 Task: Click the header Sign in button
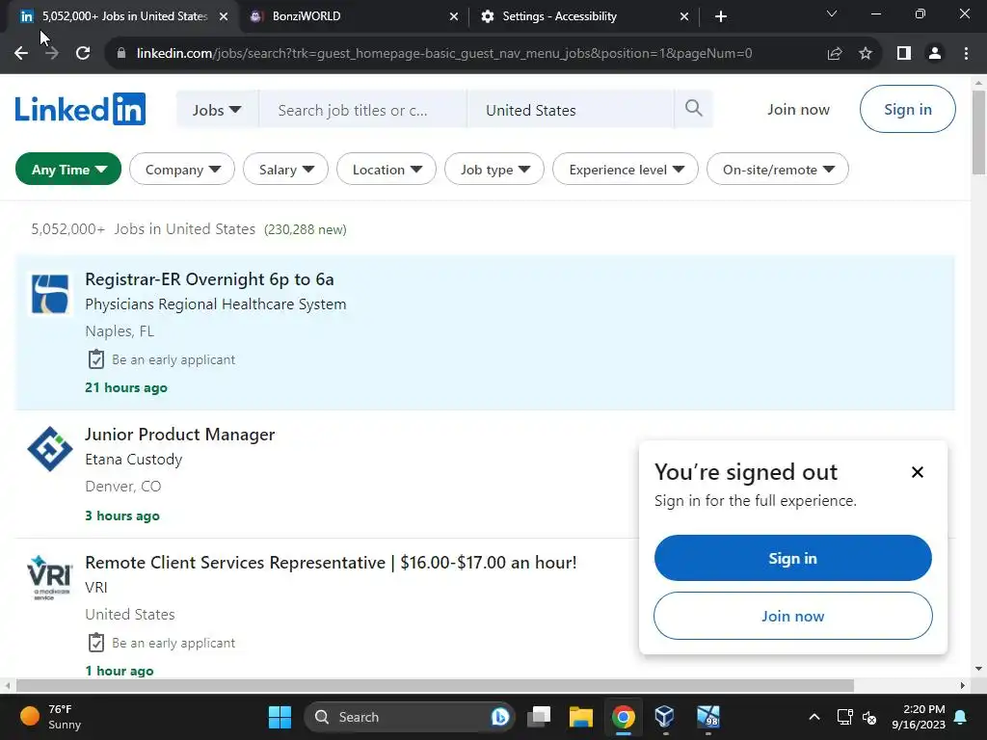pos(907,109)
